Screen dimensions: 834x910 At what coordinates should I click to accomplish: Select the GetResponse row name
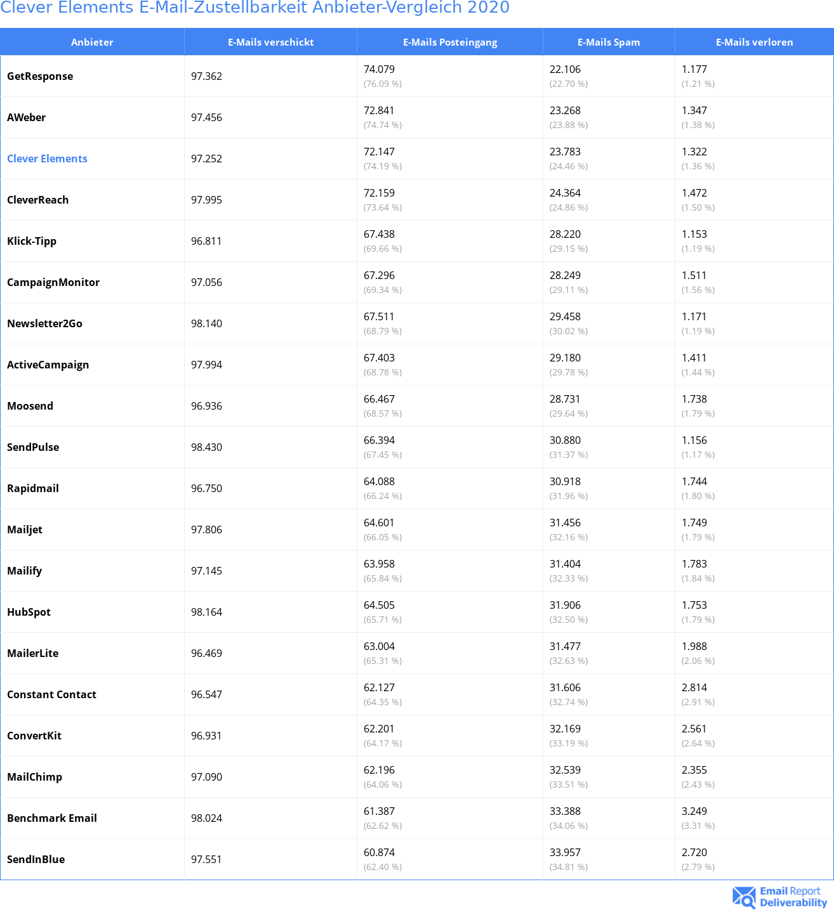point(40,76)
